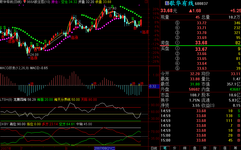
Task: Switch to the 细 detail tab
Action: (x=185, y=148)
